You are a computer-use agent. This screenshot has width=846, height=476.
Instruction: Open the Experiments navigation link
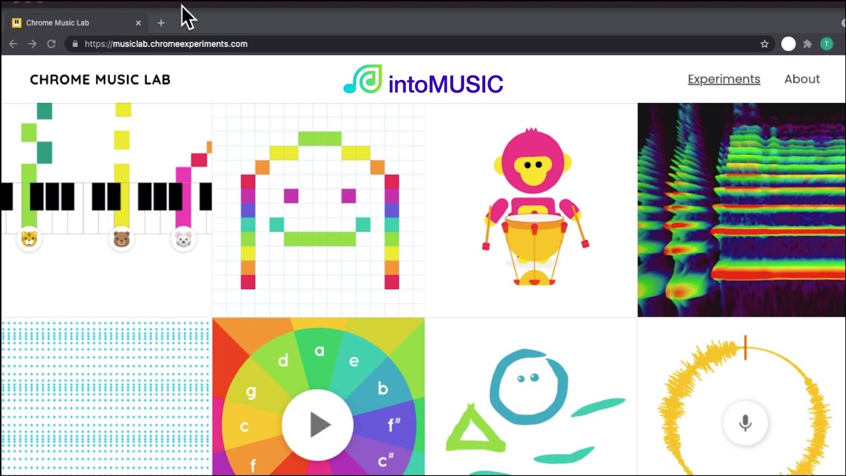pyautogui.click(x=724, y=79)
